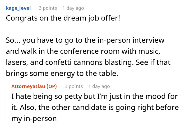
Task: Open Attorneyatlau's user profile
Action: tap(28, 86)
